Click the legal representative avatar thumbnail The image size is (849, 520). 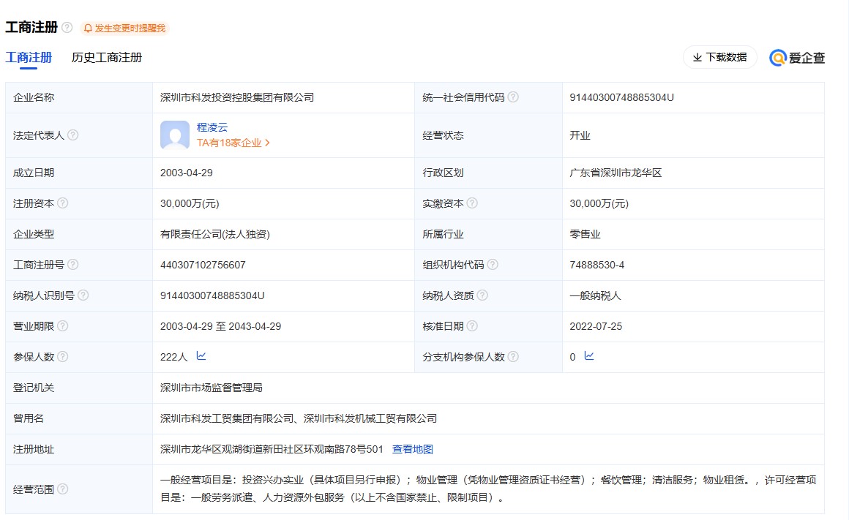[x=175, y=135]
